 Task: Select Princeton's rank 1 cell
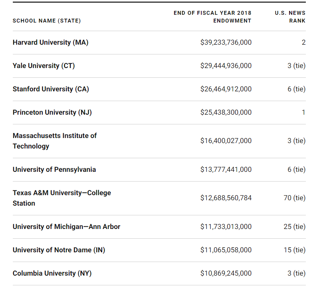pyautogui.click(x=304, y=112)
